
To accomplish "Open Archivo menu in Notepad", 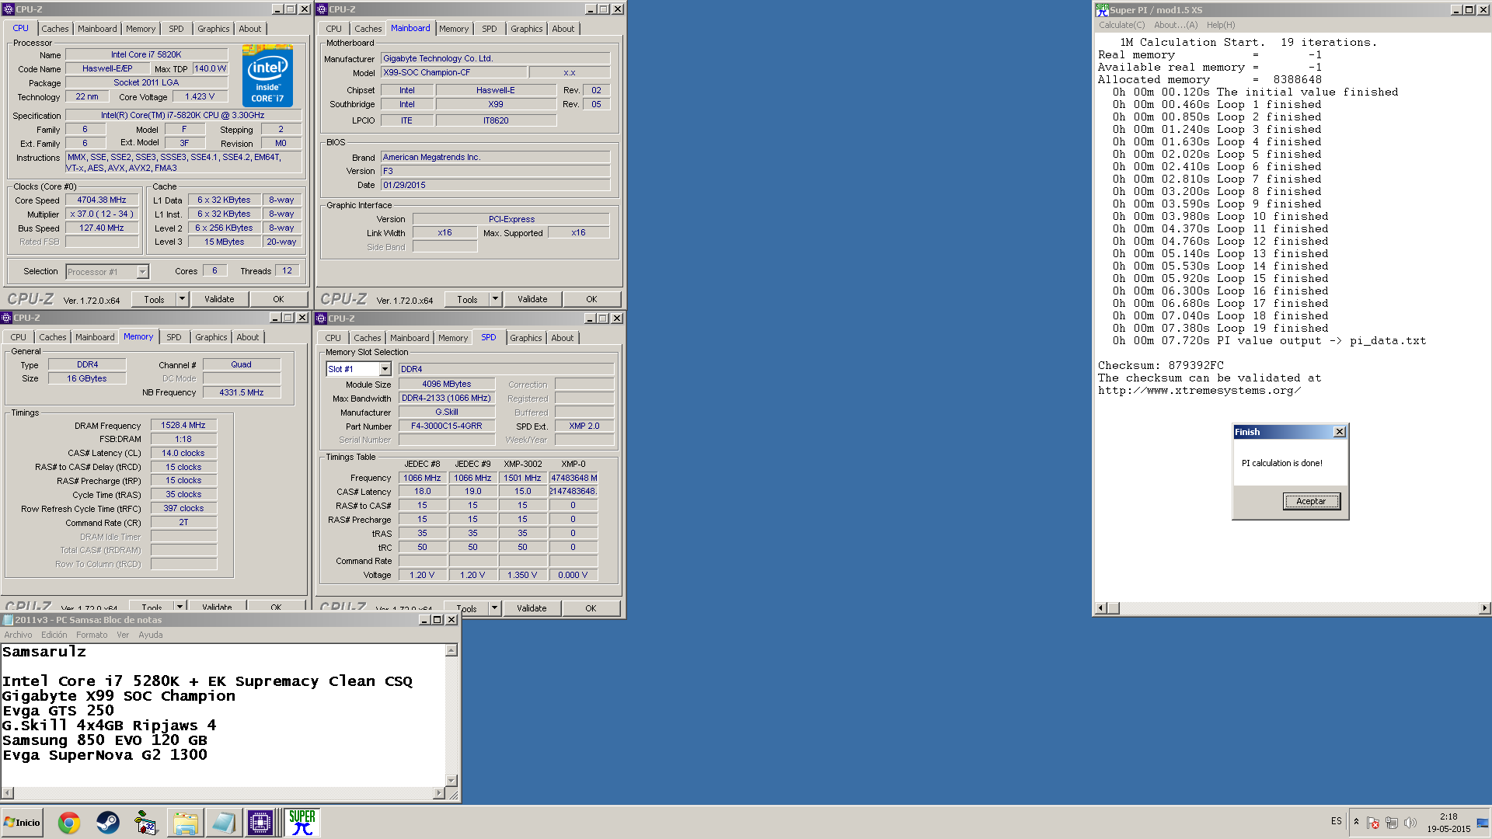I will 18,635.
